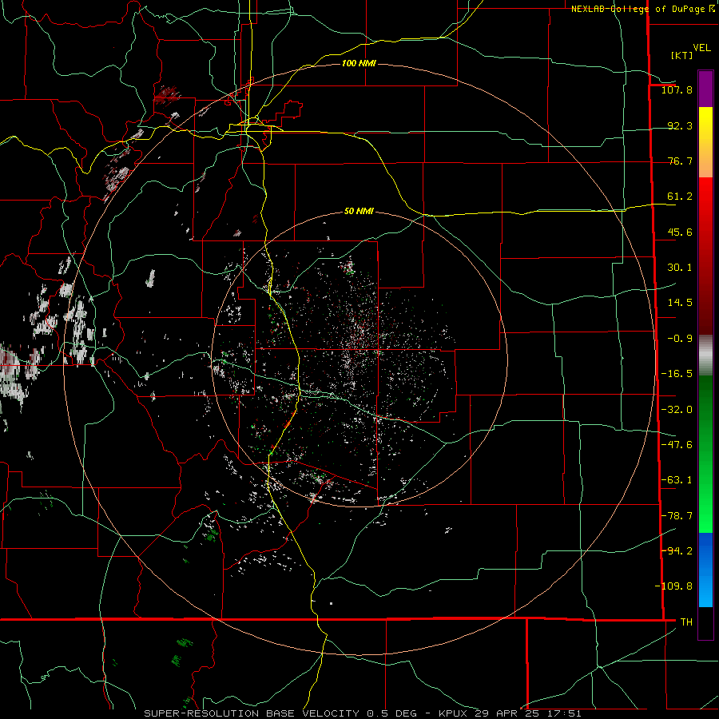The width and height of the screenshot is (719, 719).
Task: Pick the blue segment of the color bar
Action: (x=705, y=570)
